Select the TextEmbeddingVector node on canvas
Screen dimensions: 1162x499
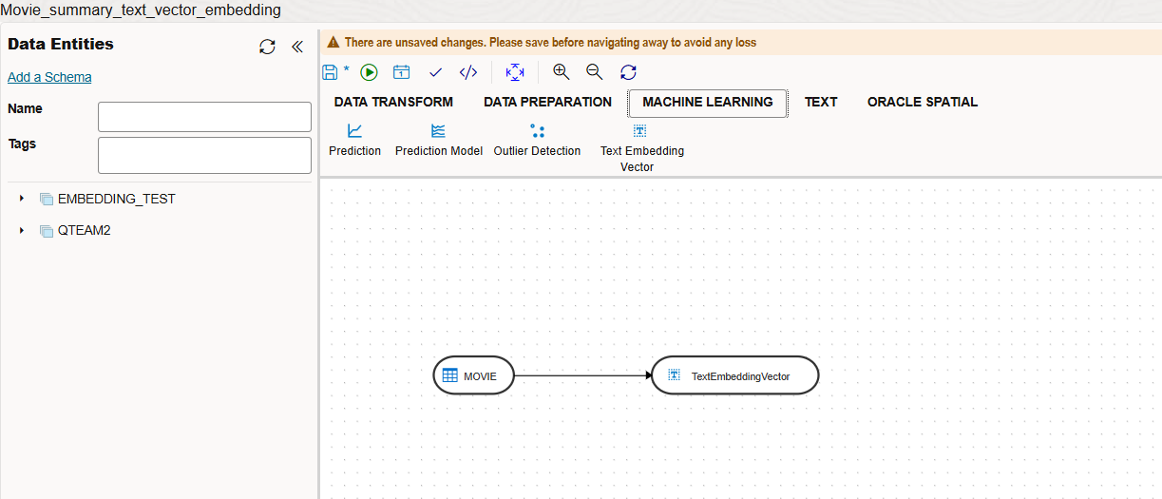(x=734, y=375)
